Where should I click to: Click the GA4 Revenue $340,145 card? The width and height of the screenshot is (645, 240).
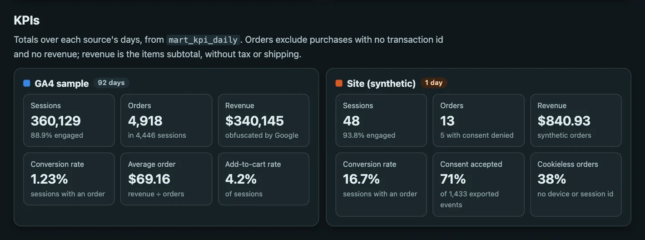[263, 120]
